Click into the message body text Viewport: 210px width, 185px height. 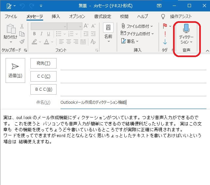coord(102,130)
